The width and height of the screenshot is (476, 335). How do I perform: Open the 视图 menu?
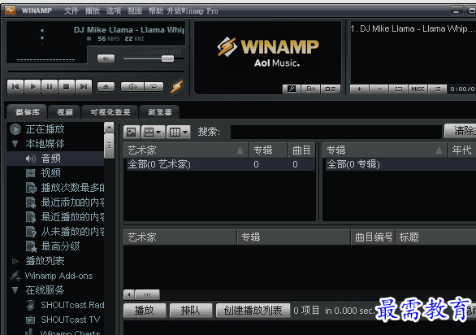tap(135, 11)
